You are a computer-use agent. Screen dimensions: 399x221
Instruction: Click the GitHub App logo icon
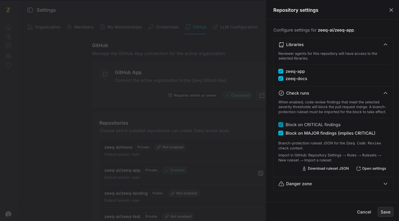click(x=105, y=74)
